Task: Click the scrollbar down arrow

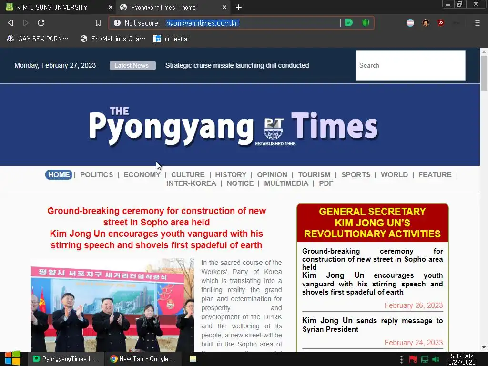Action: pos(484,347)
